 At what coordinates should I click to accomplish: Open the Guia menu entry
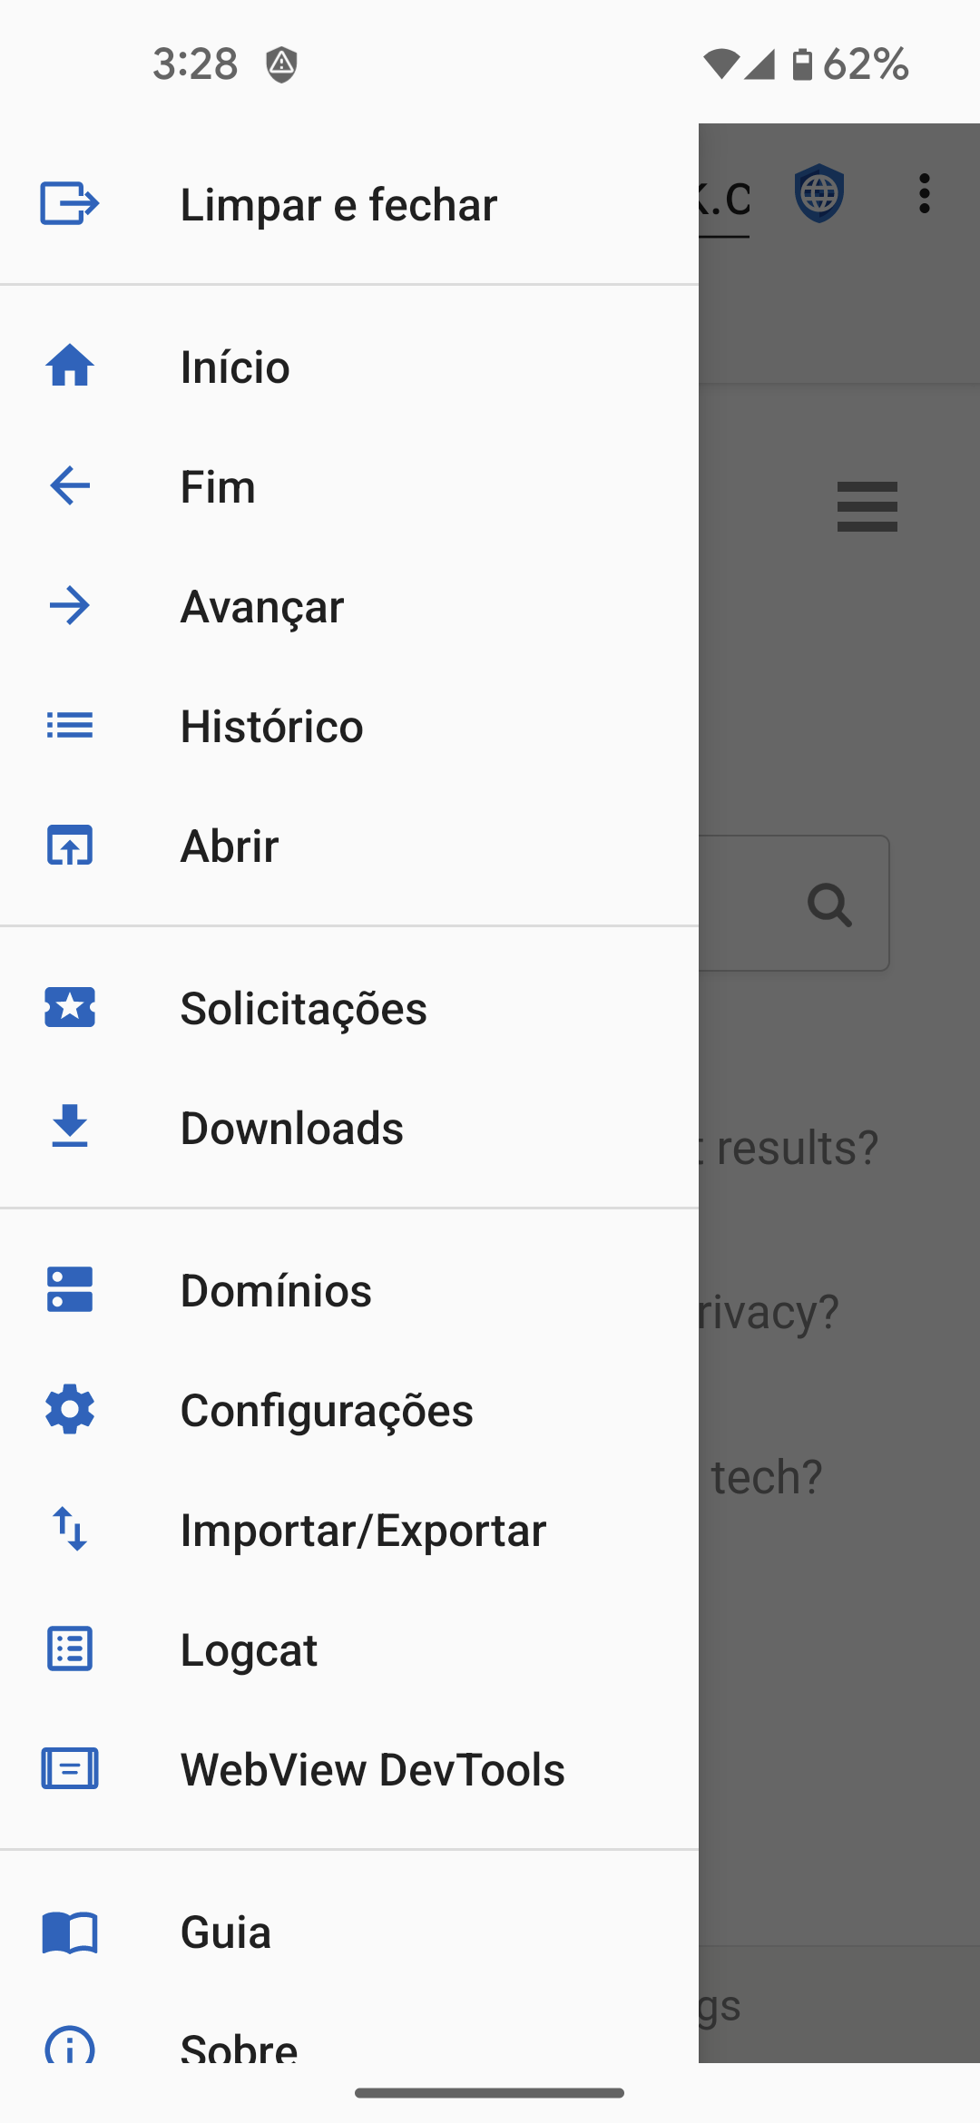click(x=226, y=1932)
